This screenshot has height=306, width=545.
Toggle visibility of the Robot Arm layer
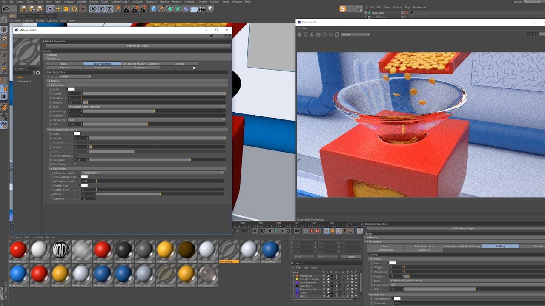pos(328,276)
